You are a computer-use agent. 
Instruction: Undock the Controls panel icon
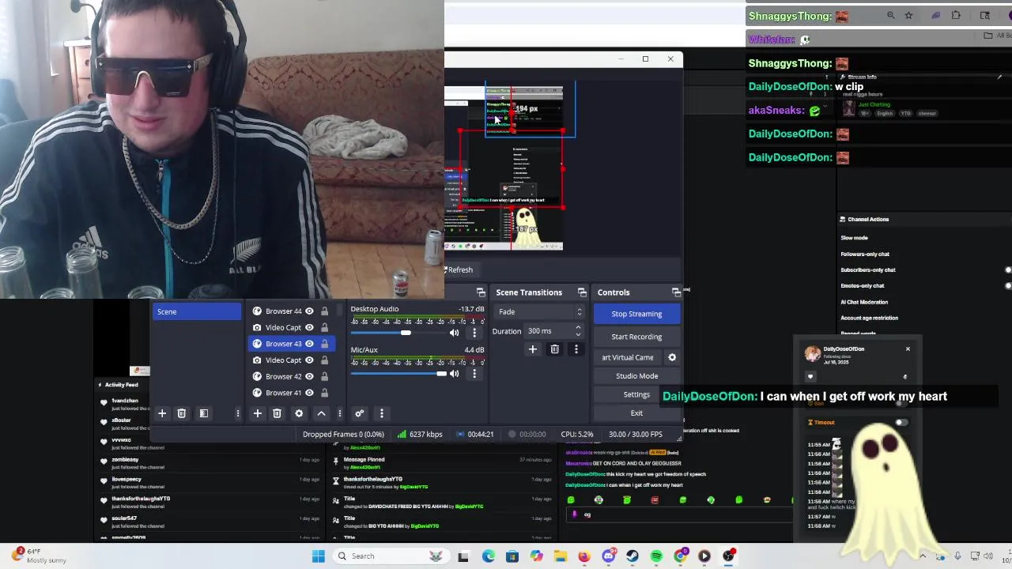[x=676, y=292]
